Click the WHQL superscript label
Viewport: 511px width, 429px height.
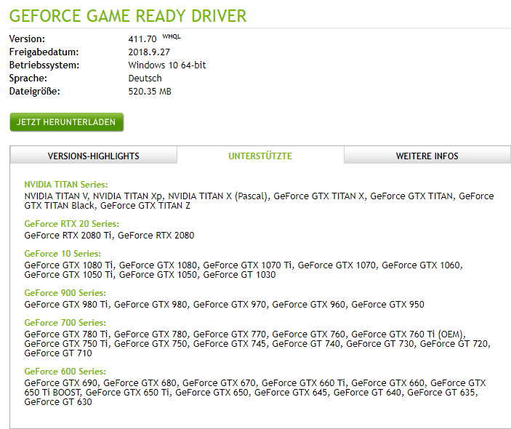(172, 36)
